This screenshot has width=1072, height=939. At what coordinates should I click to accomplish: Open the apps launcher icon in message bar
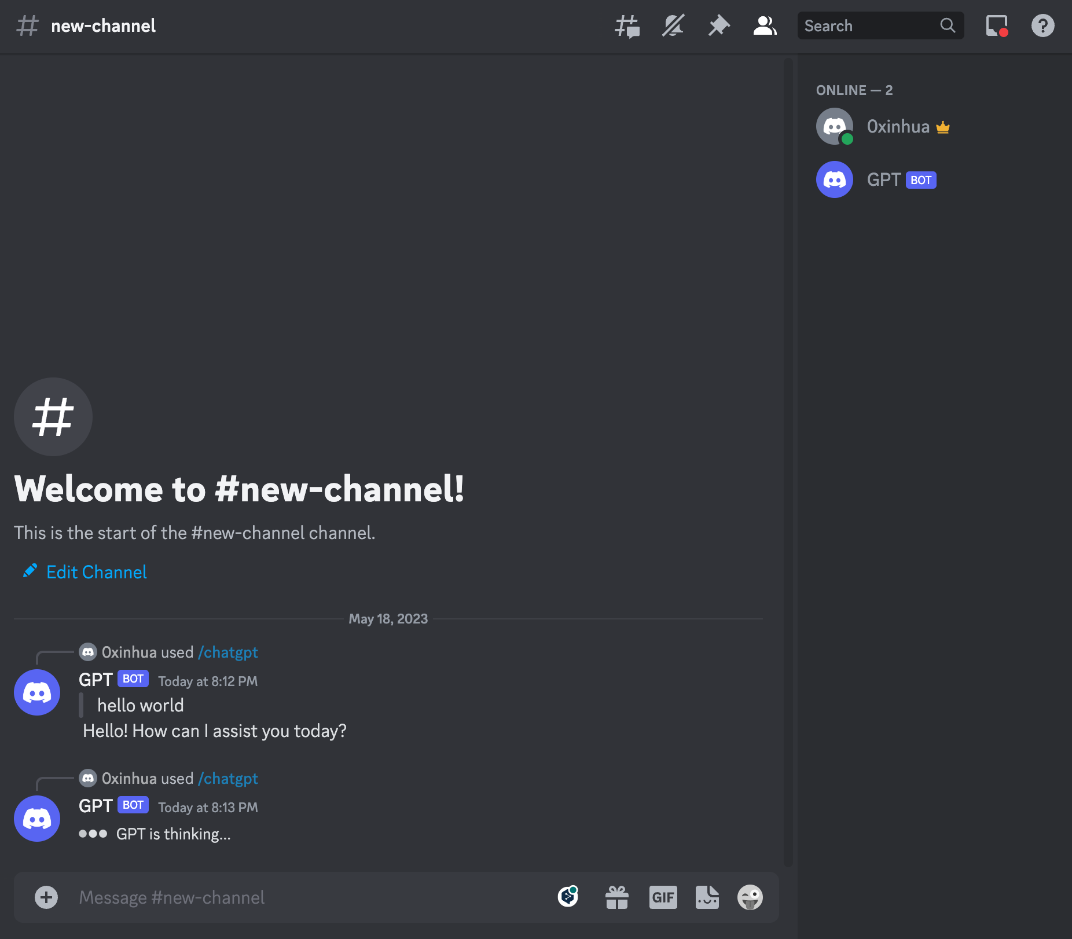coord(568,897)
